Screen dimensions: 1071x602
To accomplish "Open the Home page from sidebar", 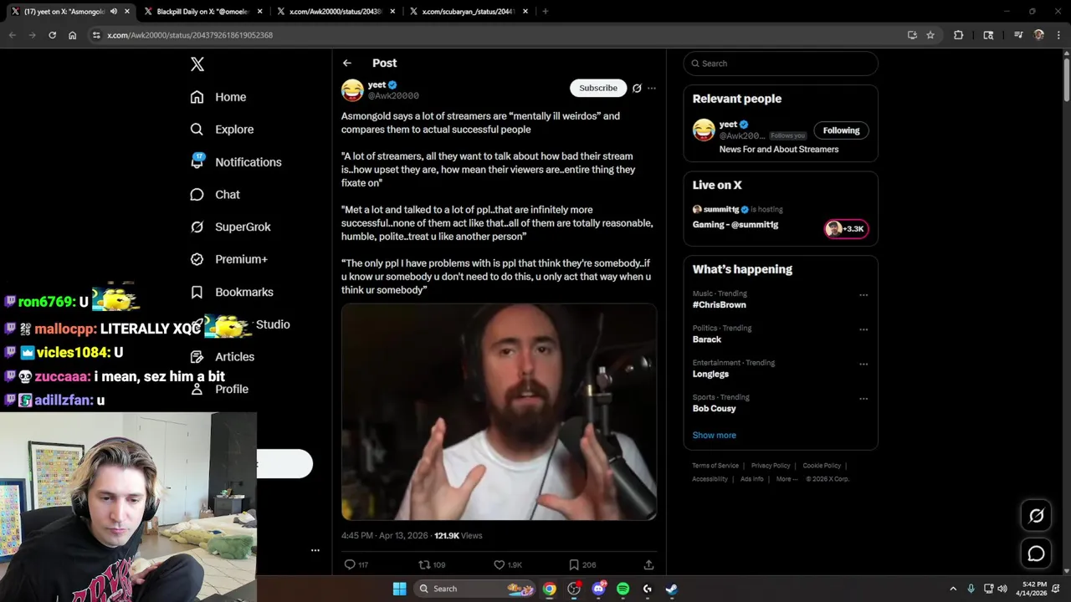I will click(218, 97).
